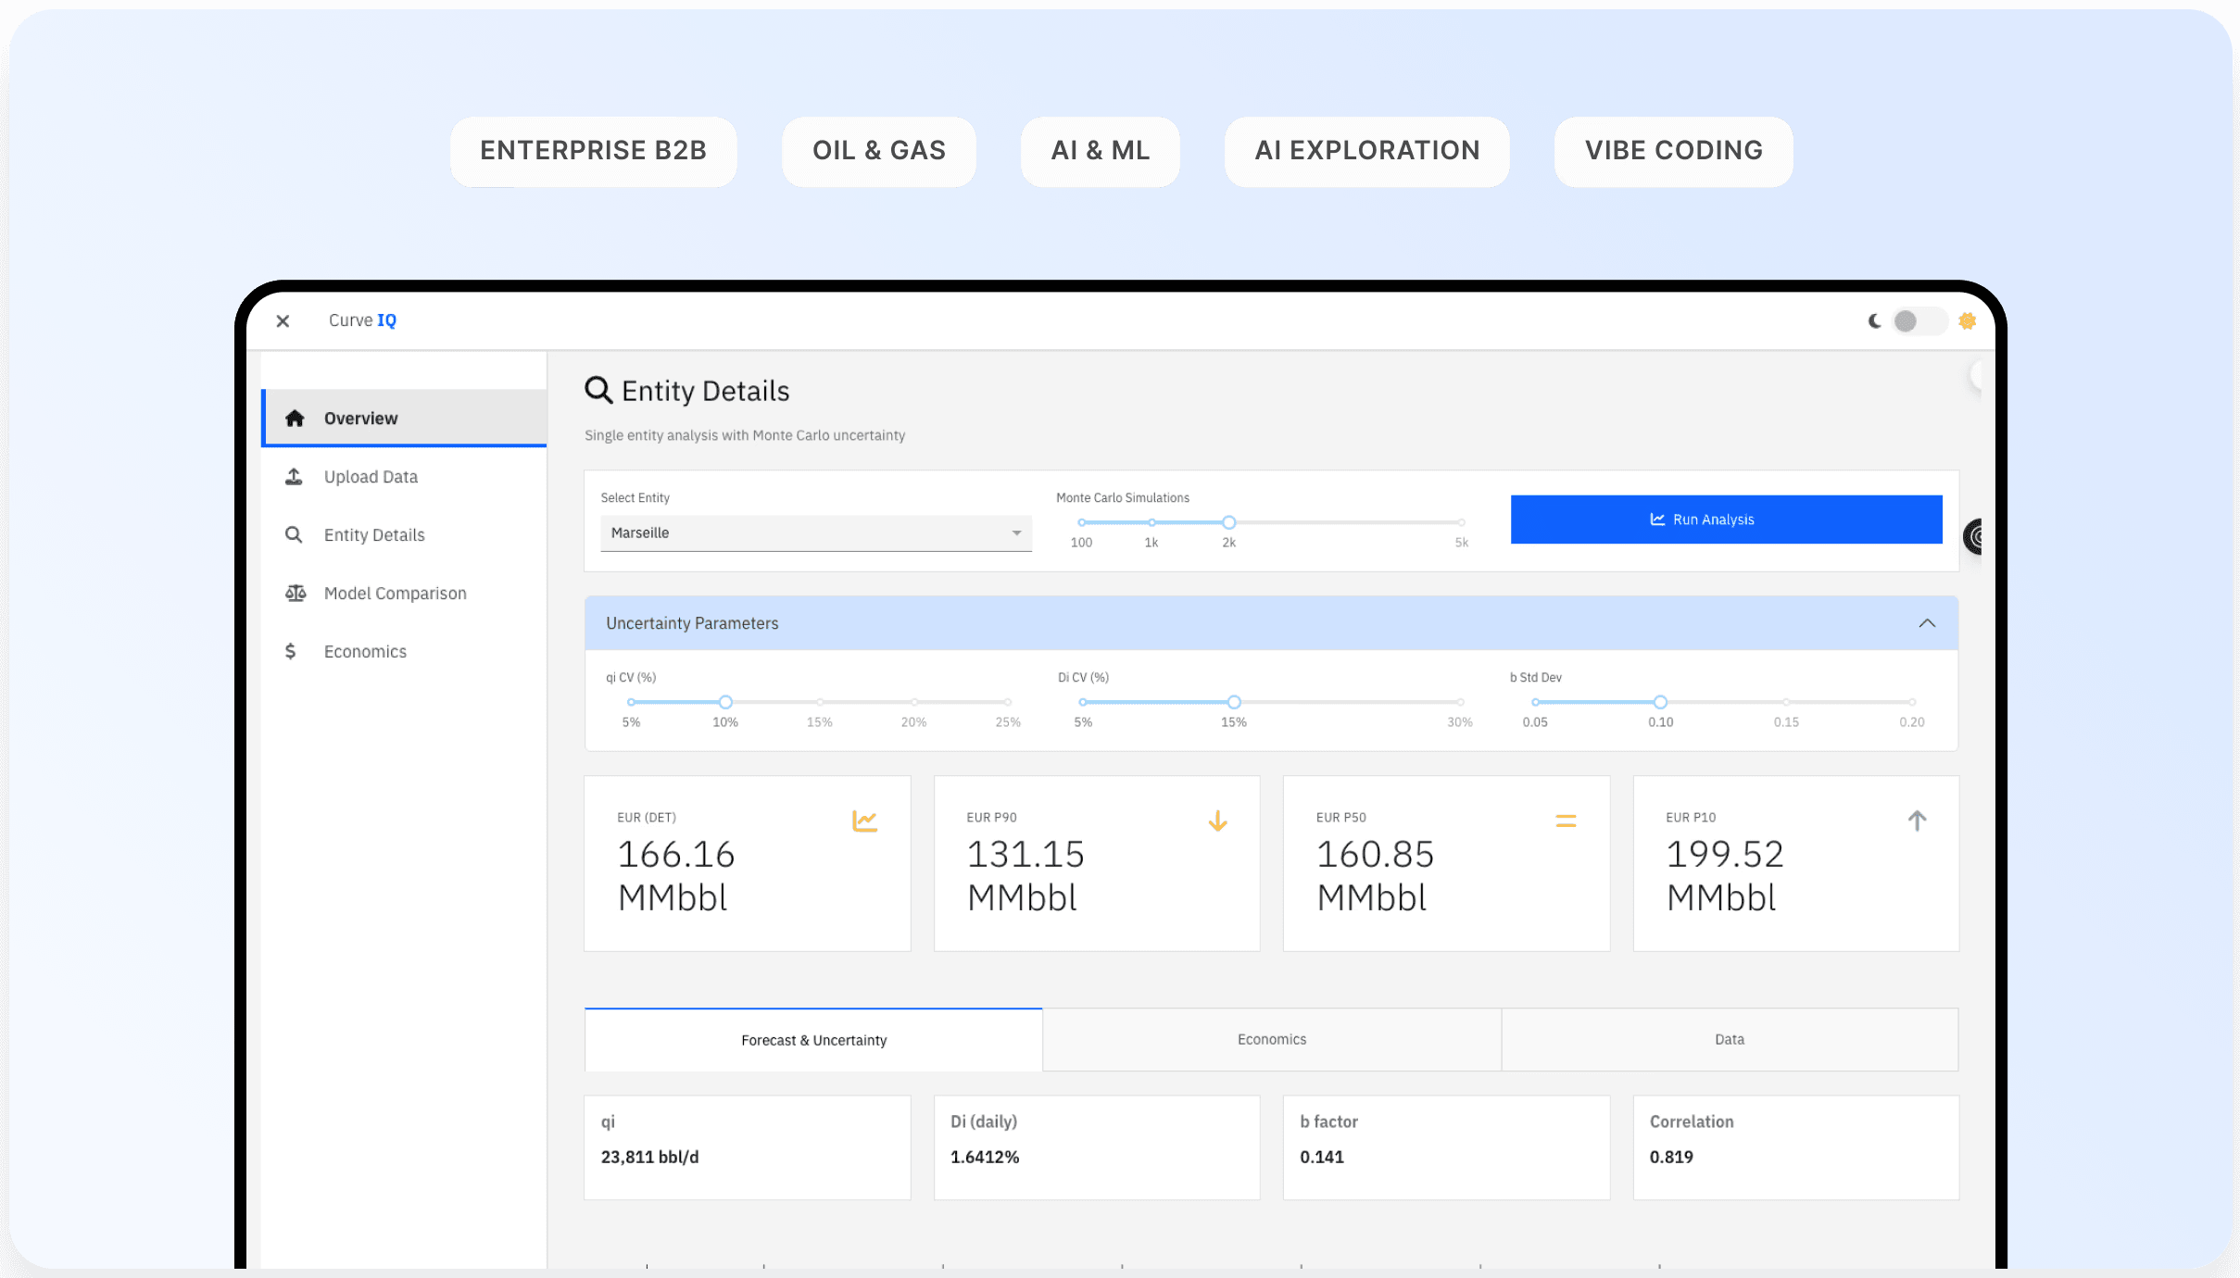The height and width of the screenshot is (1278, 2240).
Task: Click the Overview home icon
Action: (295, 418)
